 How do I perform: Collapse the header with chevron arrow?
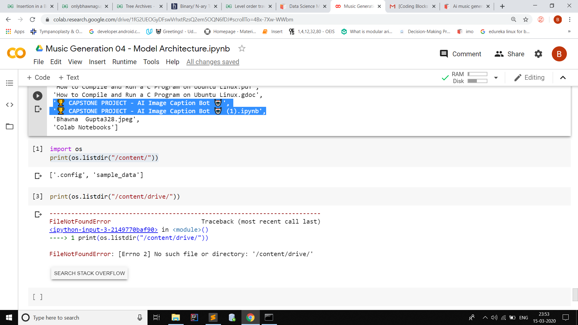click(x=563, y=78)
